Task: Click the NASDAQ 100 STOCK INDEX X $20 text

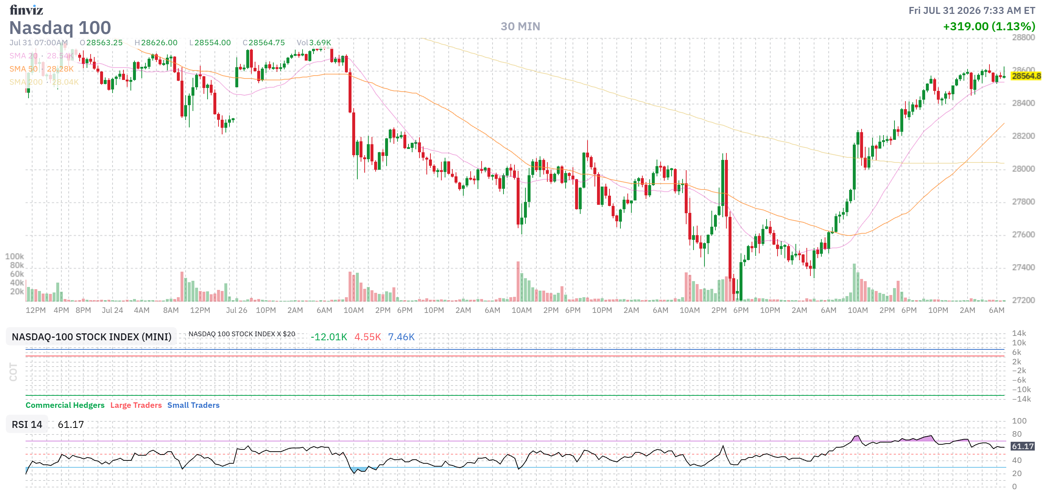Action: pyautogui.click(x=242, y=334)
